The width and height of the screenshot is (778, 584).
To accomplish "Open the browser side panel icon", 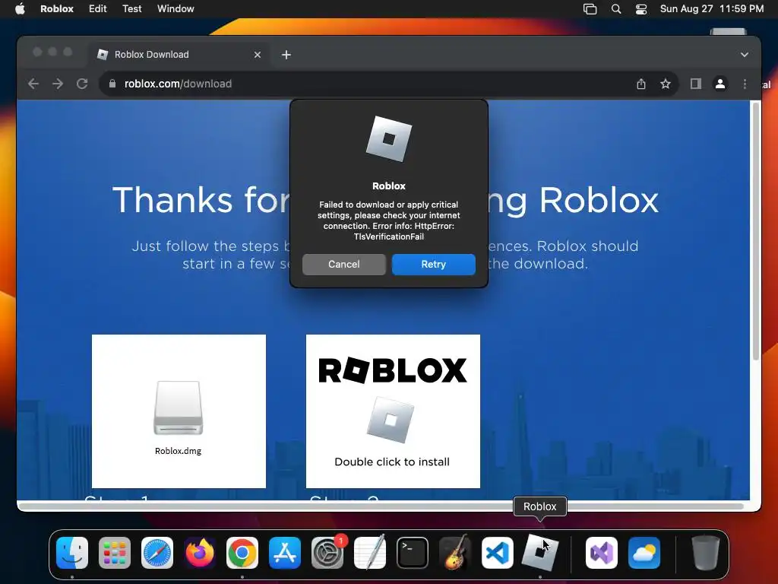I will 696,84.
